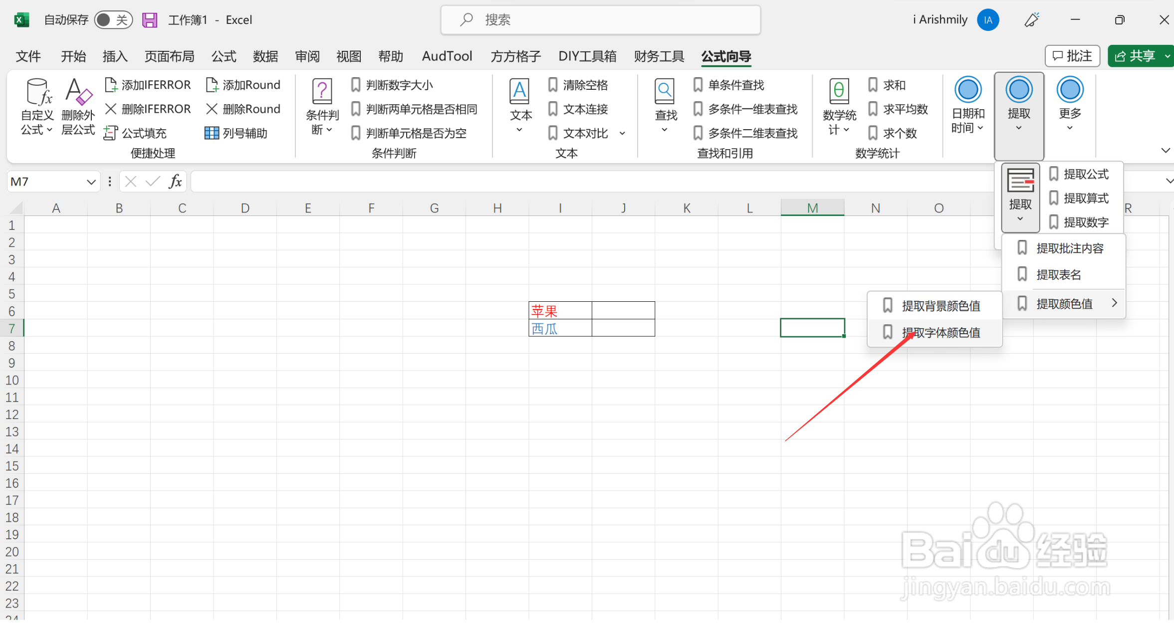Viewport: 1174px width, 627px height.
Task: Open the 文本 dropdown with A icon
Action: [520, 107]
